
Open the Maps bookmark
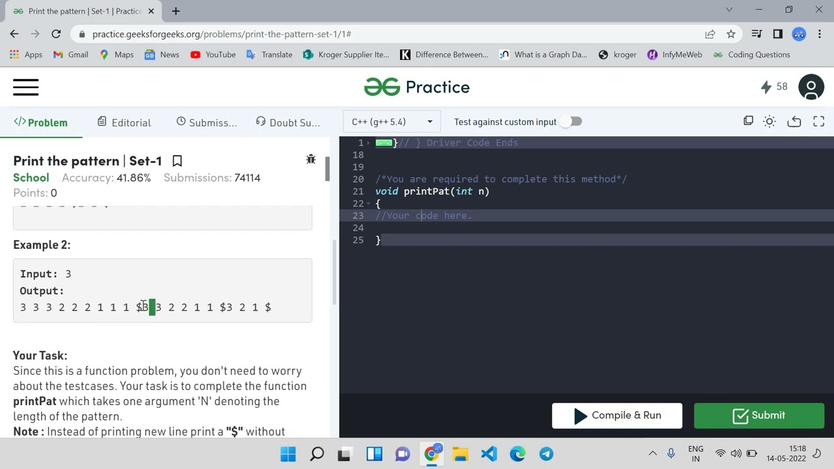click(117, 55)
